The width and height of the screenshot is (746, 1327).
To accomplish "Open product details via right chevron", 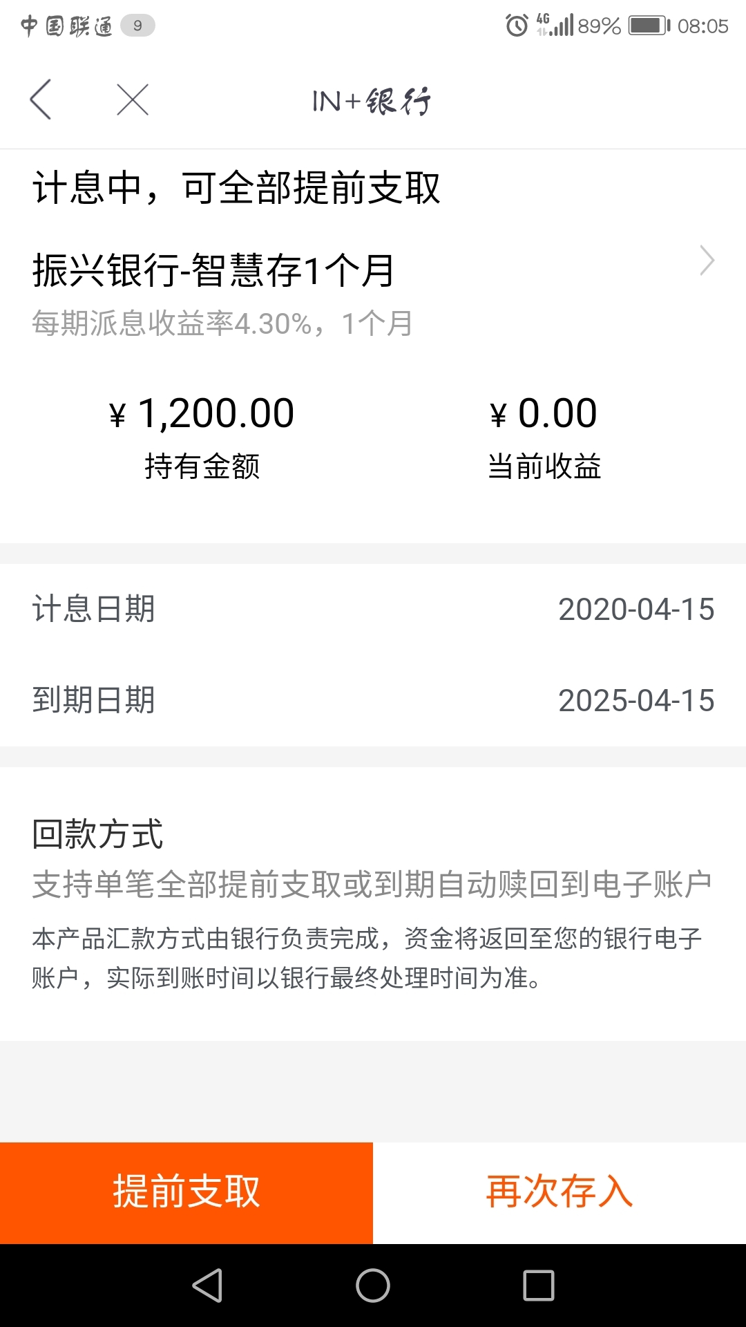I will click(707, 261).
